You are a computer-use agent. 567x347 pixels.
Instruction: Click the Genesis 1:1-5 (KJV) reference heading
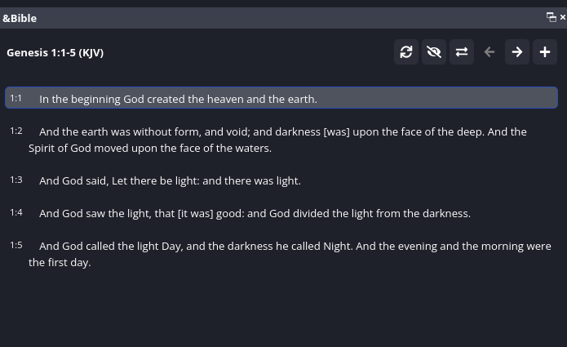pos(55,52)
